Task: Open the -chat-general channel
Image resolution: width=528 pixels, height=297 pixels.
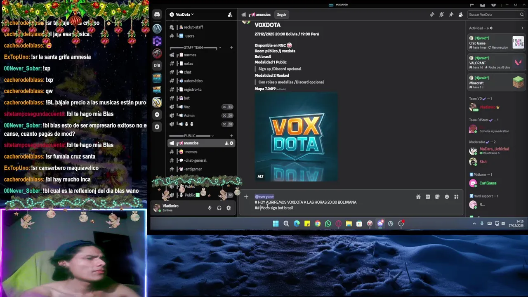Action: [x=201, y=160]
